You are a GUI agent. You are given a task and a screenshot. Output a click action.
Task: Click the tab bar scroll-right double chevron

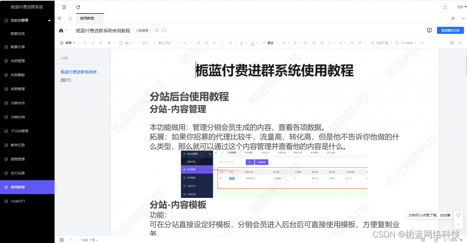point(453,18)
